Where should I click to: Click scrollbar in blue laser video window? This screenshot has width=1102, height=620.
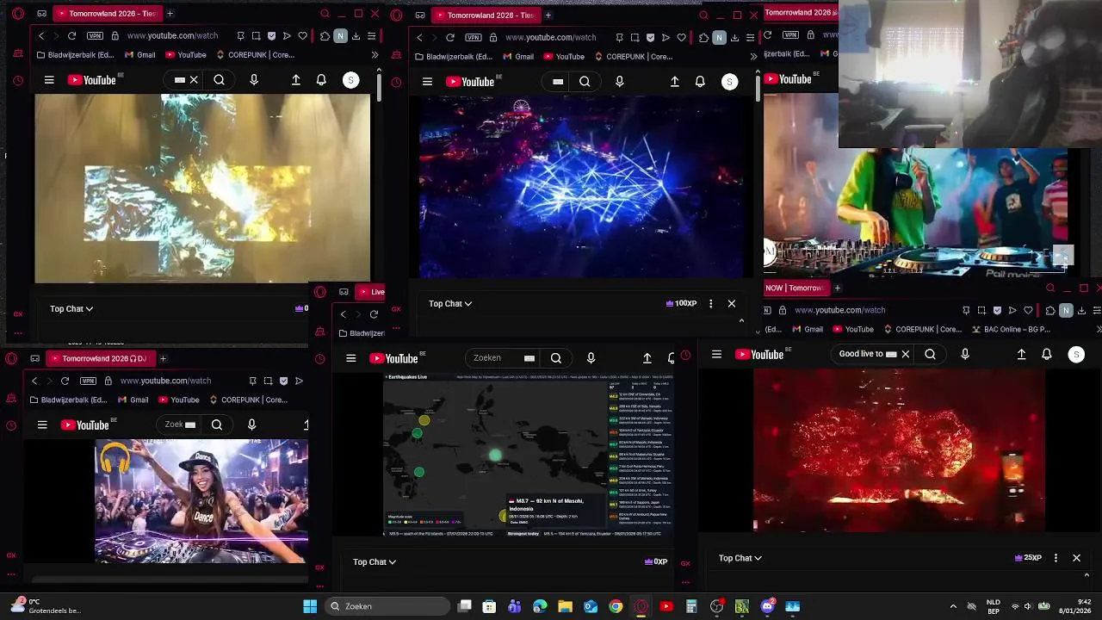click(758, 87)
